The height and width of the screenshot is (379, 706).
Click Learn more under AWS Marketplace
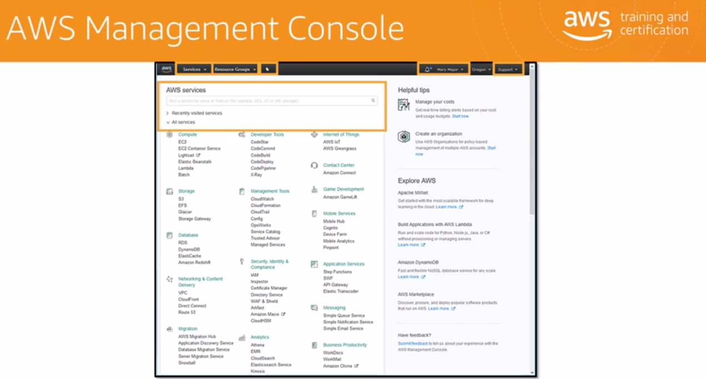pyautogui.click(x=439, y=309)
